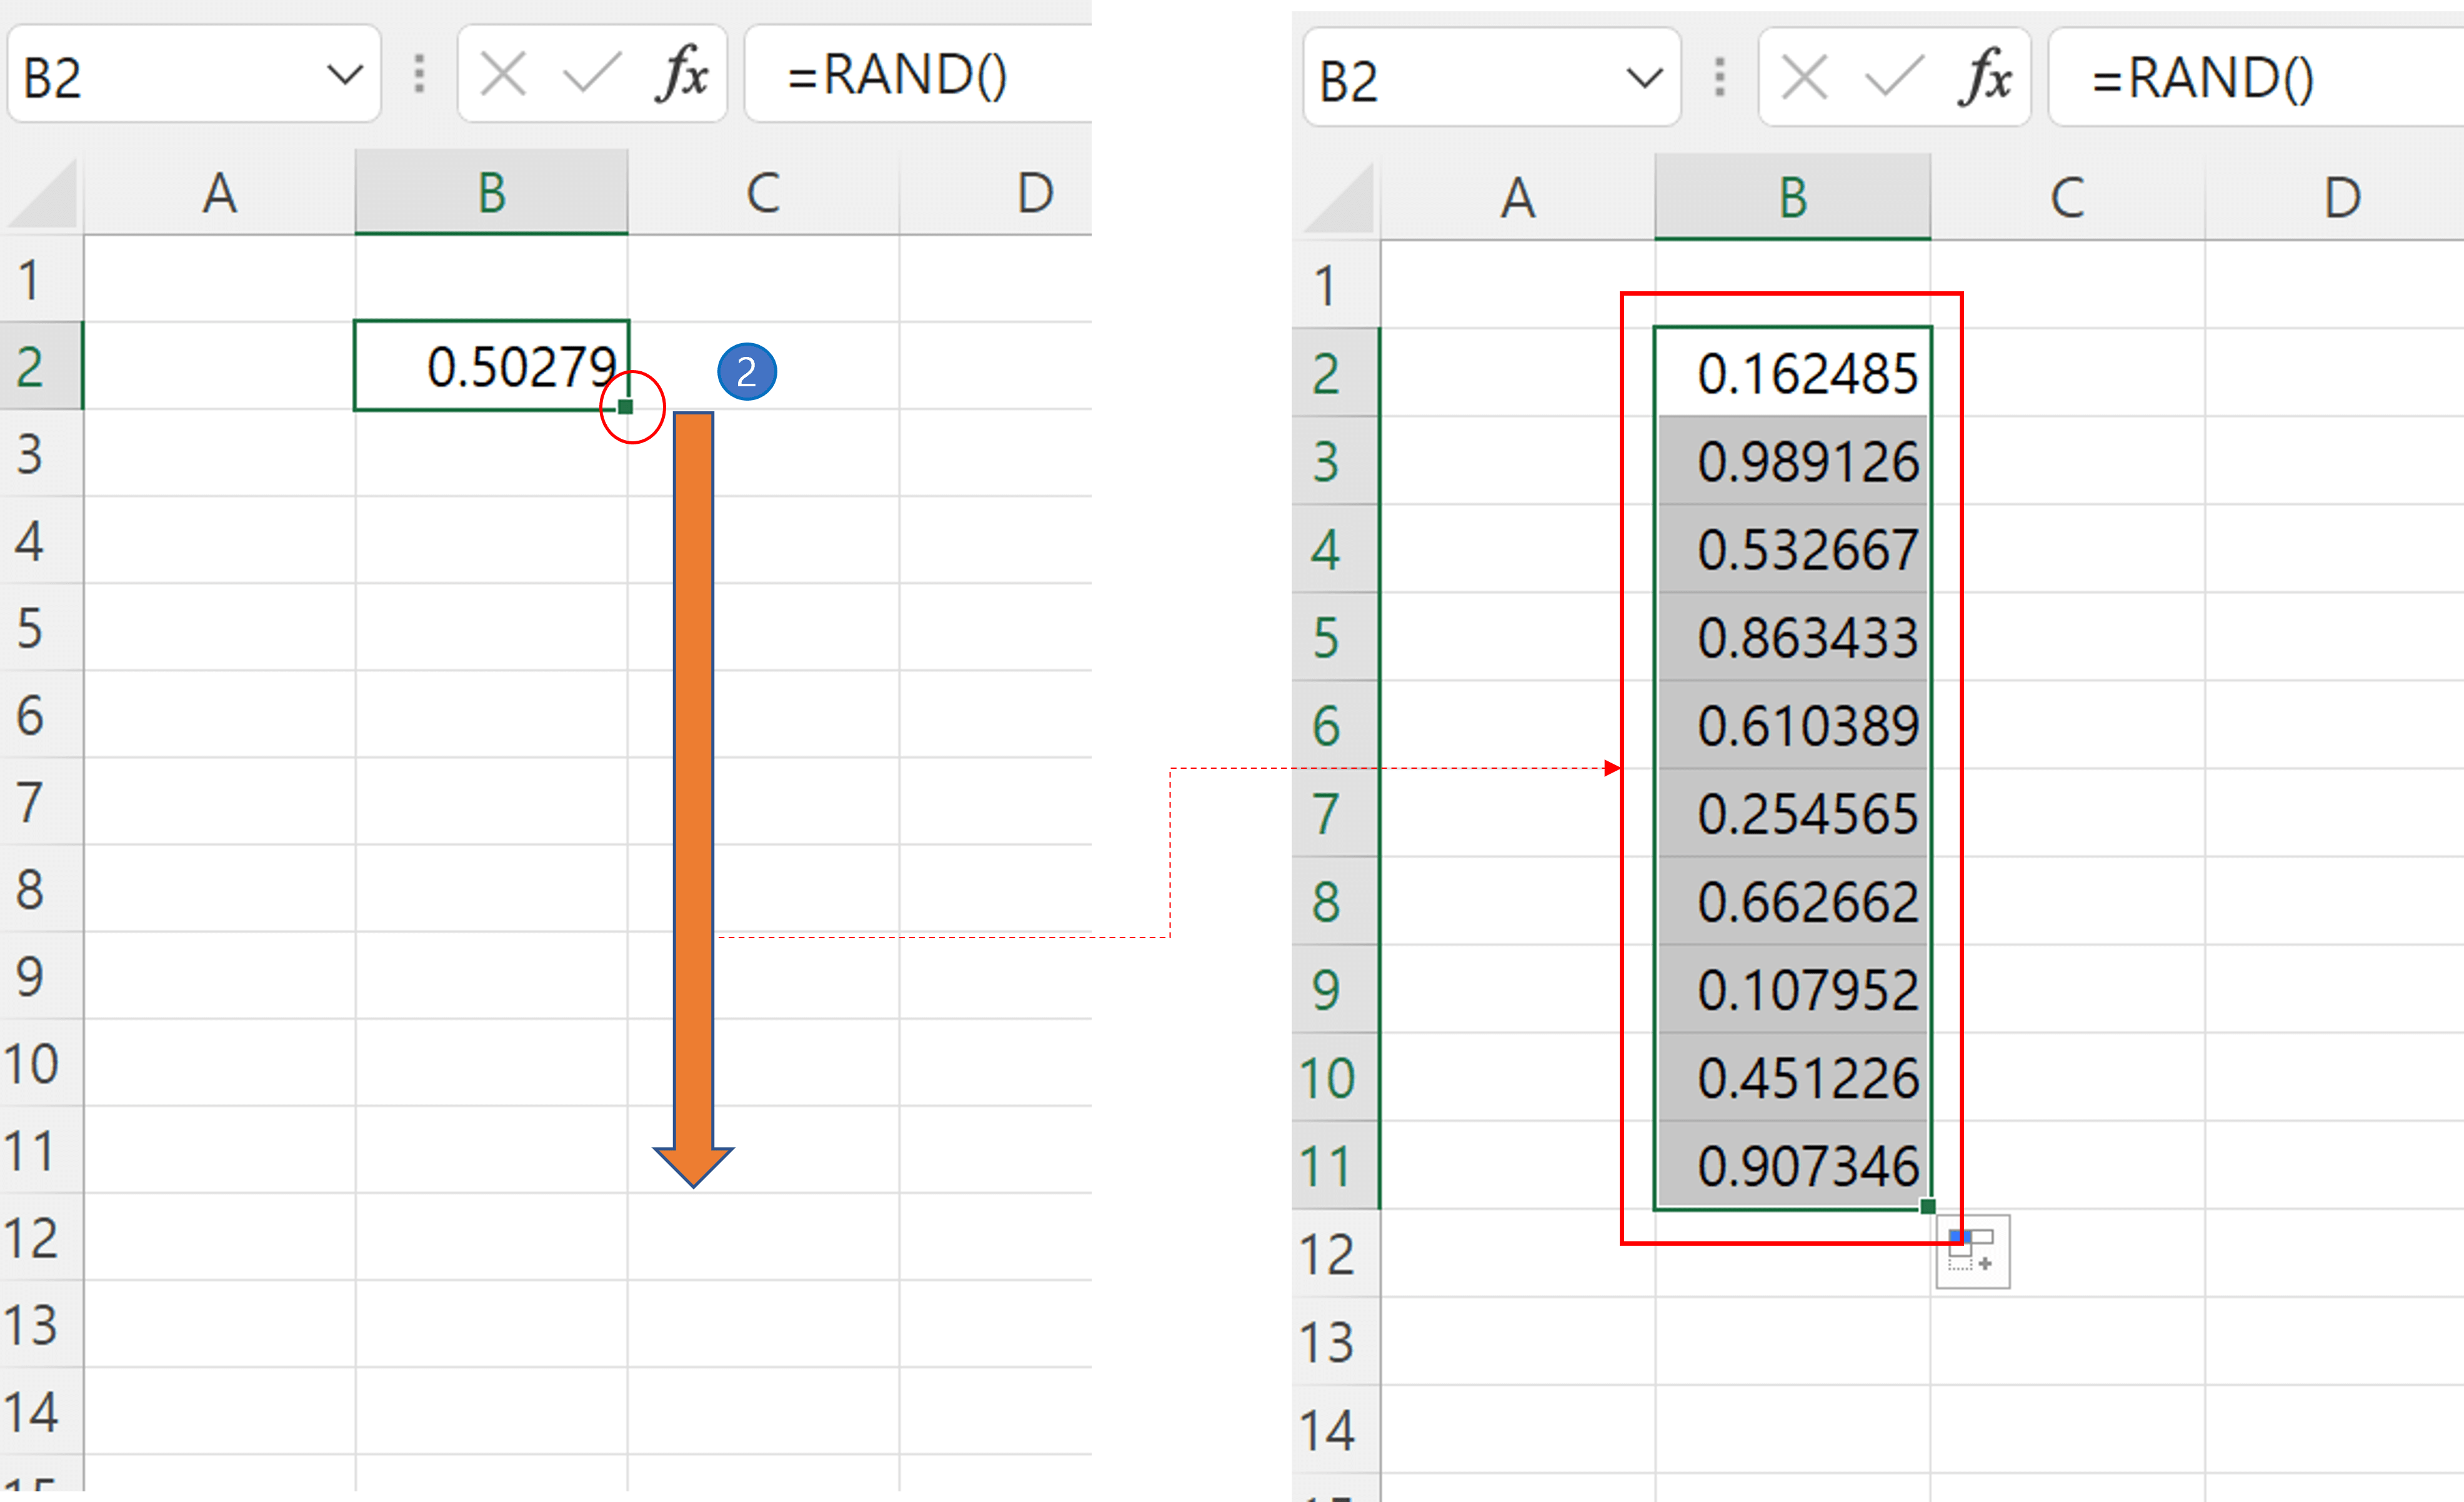Image resolution: width=2464 pixels, height=1502 pixels.
Task: Click Insert Function fx icon in left sheet
Action: tap(682, 74)
